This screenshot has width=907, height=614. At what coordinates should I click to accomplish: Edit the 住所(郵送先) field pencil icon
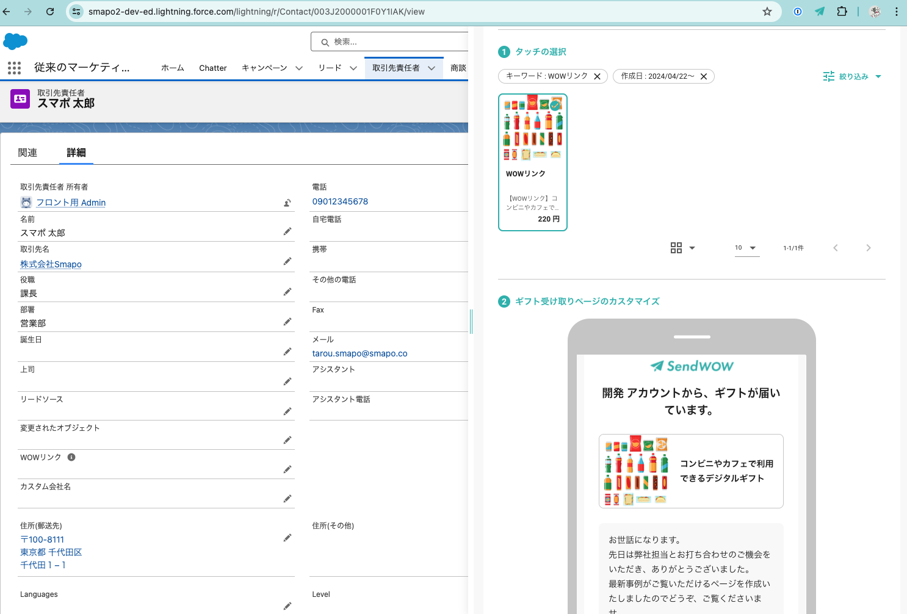click(287, 538)
